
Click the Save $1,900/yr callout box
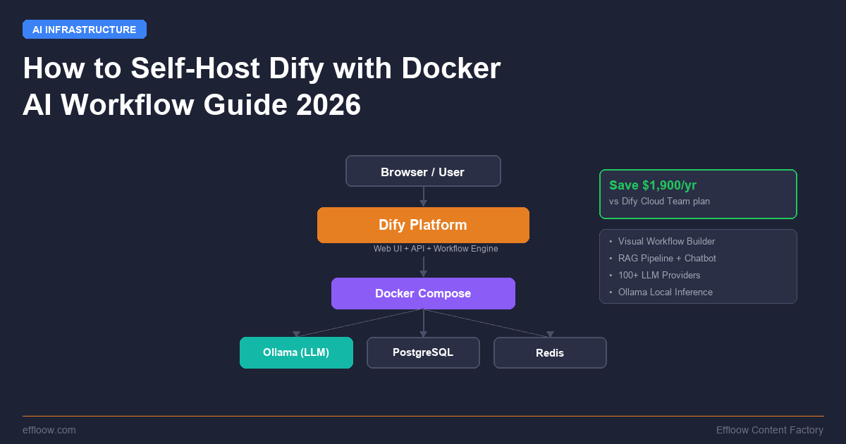tap(698, 194)
